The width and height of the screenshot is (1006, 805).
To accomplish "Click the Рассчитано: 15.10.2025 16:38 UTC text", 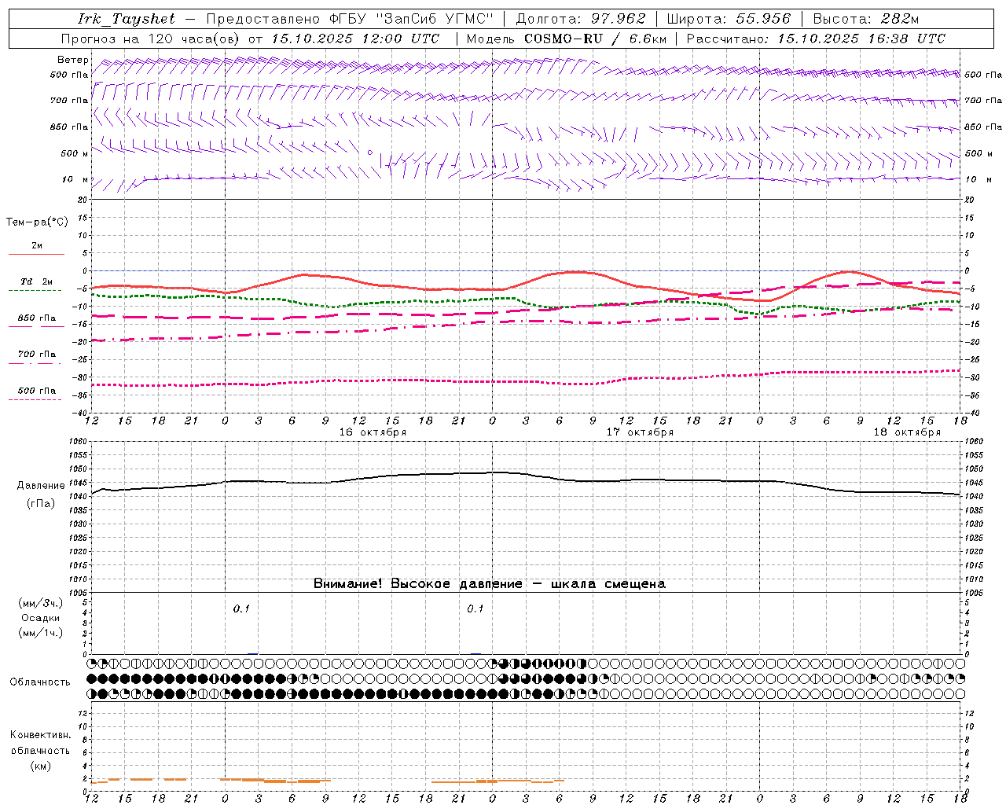I will [x=817, y=39].
